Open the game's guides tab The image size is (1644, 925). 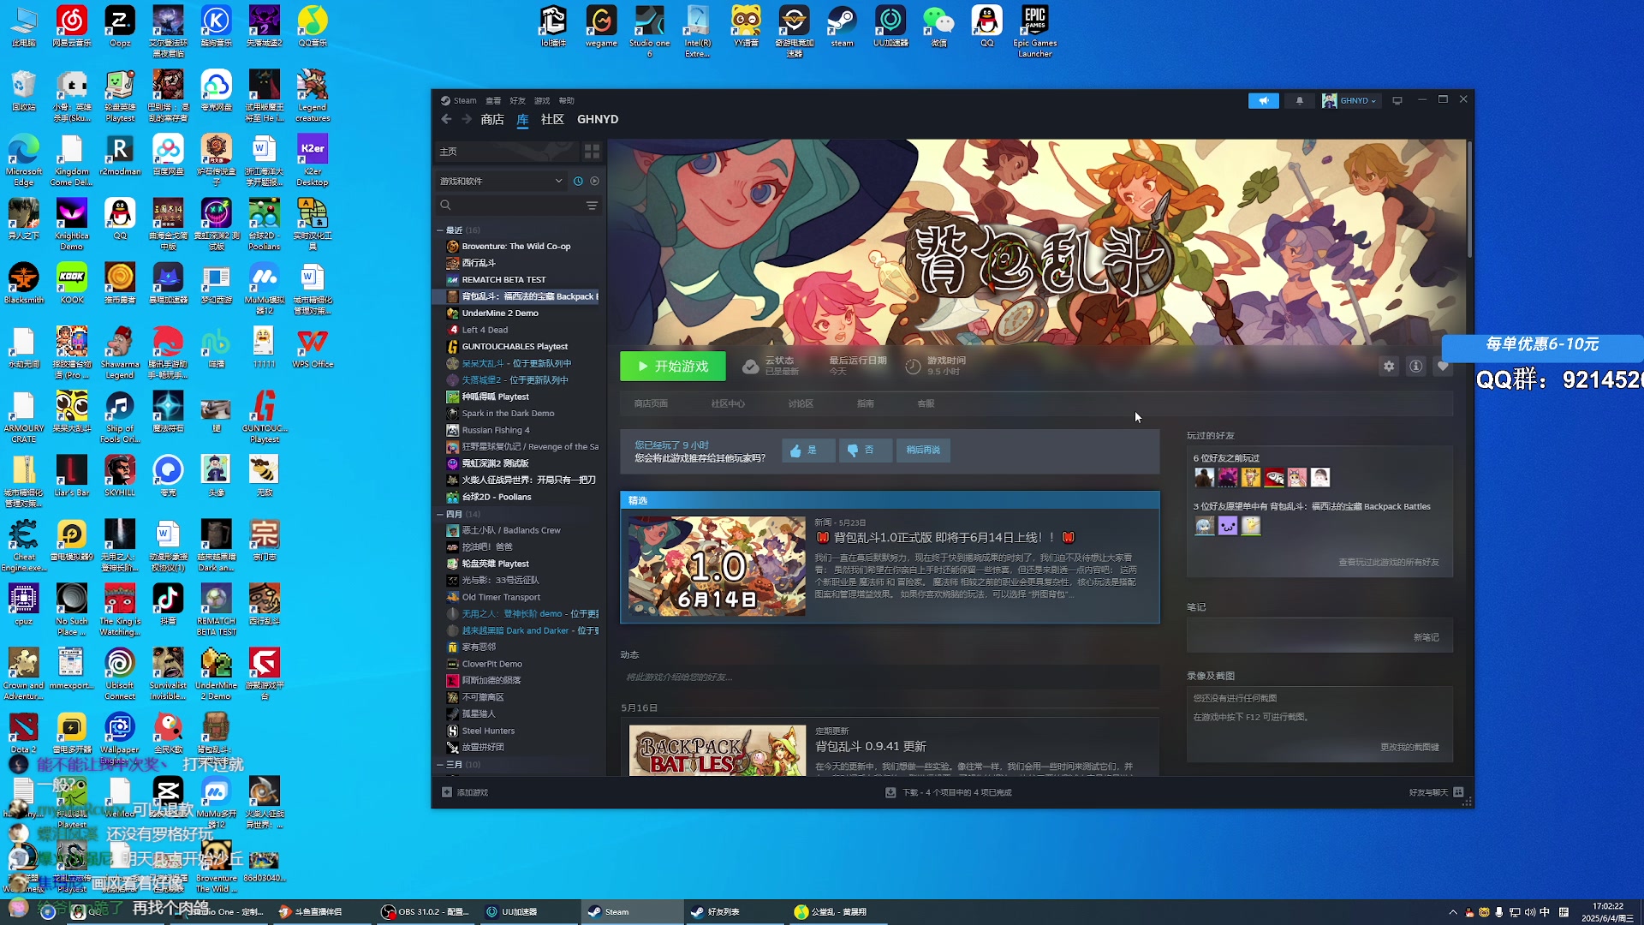point(866,404)
